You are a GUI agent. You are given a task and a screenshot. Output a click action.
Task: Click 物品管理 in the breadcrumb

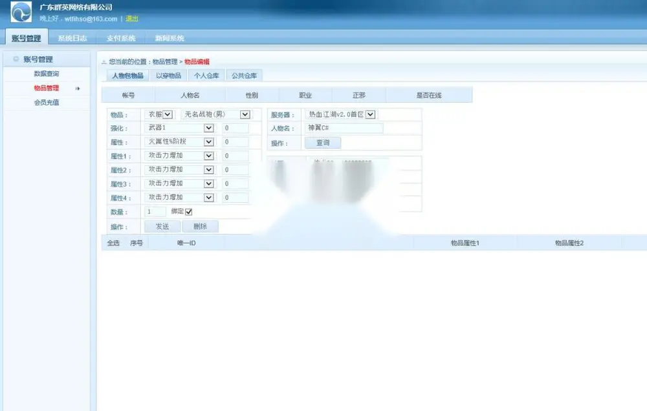[x=165, y=62]
